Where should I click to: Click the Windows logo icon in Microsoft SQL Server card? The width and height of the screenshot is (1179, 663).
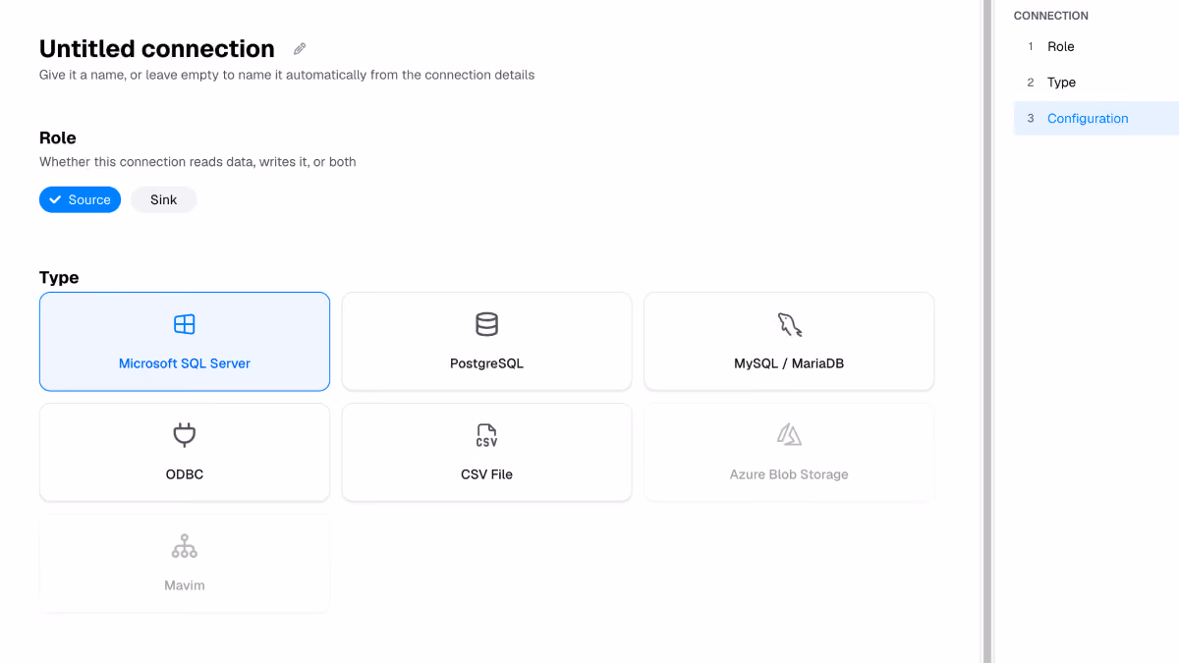(184, 324)
